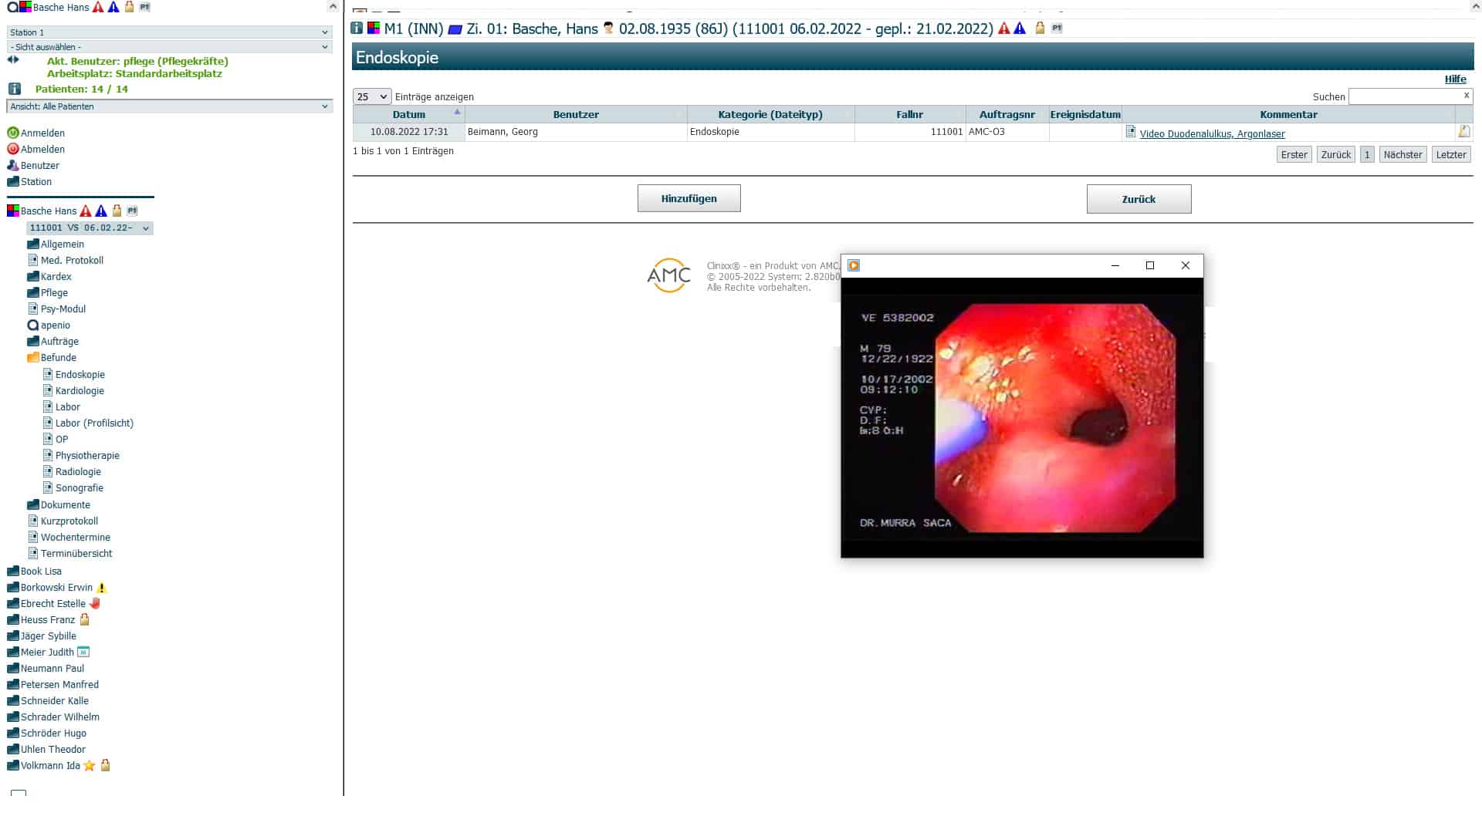Image resolution: width=1482 pixels, height=833 pixels.
Task: Open the Kardiologie findings item
Action: (80, 390)
